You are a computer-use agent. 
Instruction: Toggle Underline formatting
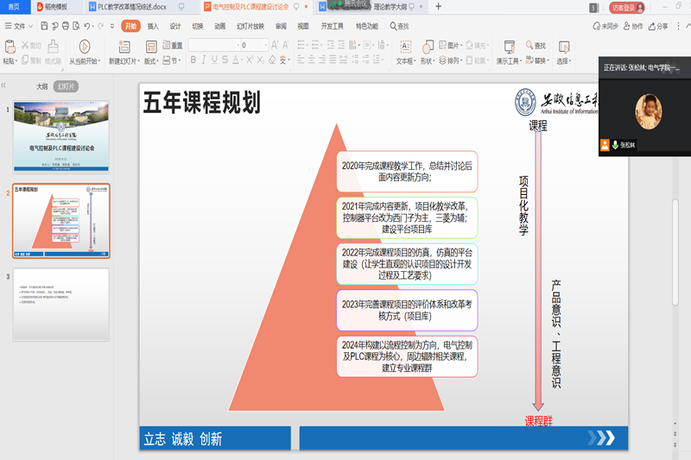[218, 60]
